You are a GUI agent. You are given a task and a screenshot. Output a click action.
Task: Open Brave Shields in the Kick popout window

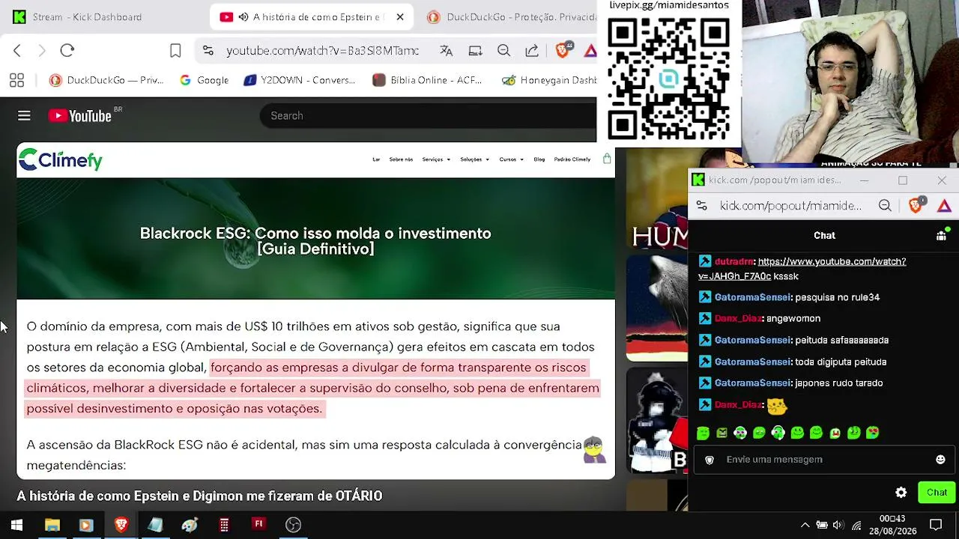(916, 206)
